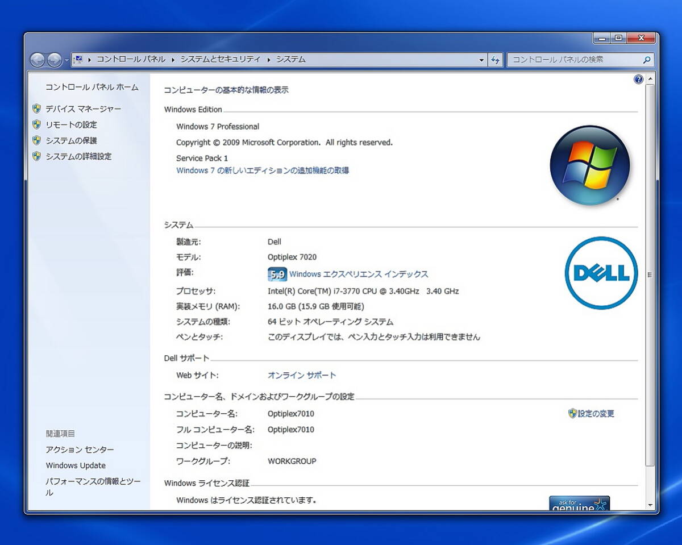The image size is (682, 545).
Task: Open オンライン サポート website link
Action: (x=302, y=375)
